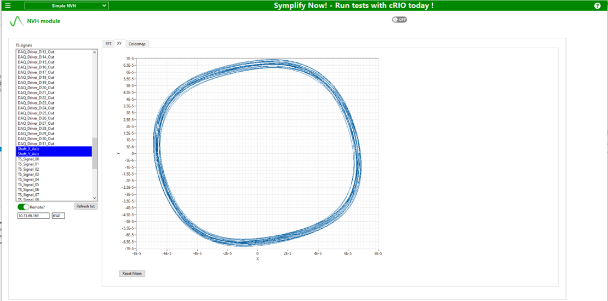Toggle the Remote? switch
Image resolution: width=608 pixels, height=301 pixels.
24,207
